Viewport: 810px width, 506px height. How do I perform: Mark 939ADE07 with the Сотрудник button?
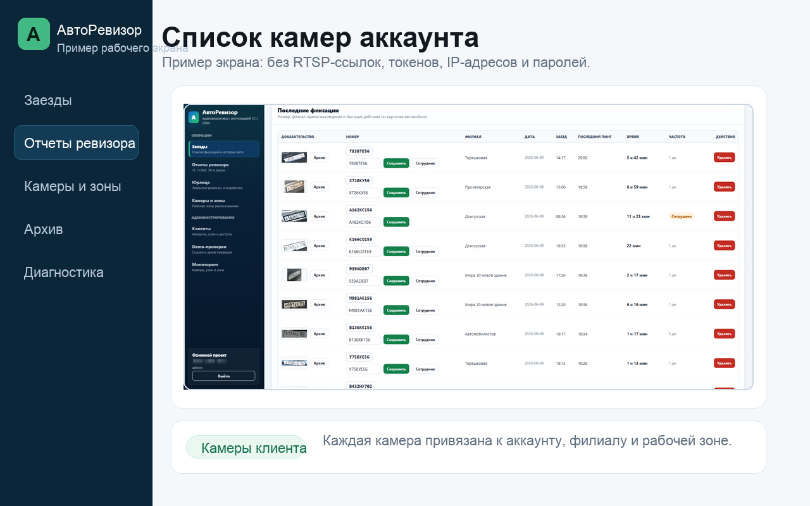coord(425,281)
